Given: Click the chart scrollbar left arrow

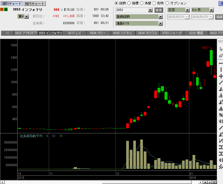Looking at the screenshot, I should pyautogui.click(x=2, y=182).
